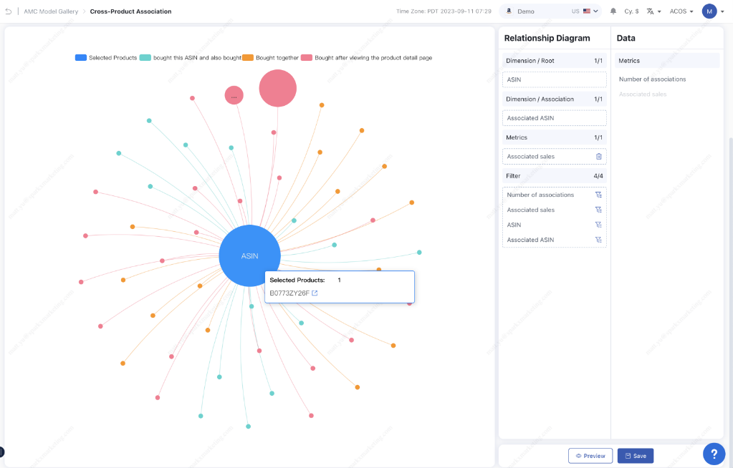Click the Relationship Diagram panel title
This screenshot has height=468, width=733.
pyautogui.click(x=547, y=39)
